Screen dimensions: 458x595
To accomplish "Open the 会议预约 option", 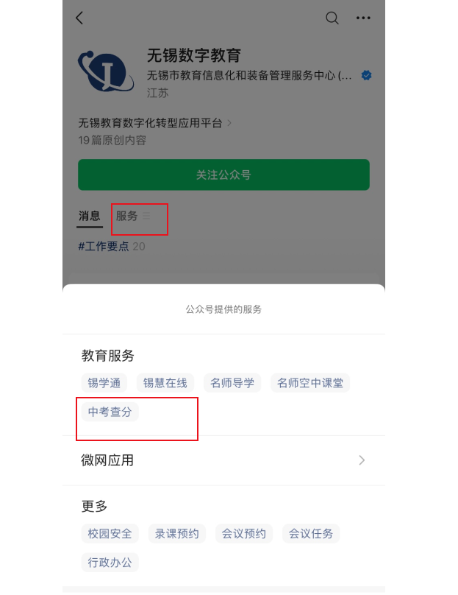I will (244, 534).
